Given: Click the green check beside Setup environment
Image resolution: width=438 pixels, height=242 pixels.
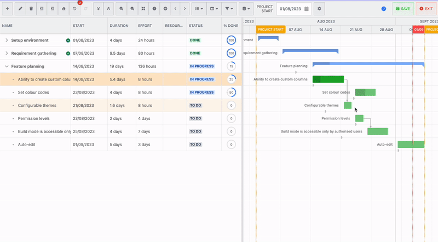Looking at the screenshot, I should (x=68, y=40).
